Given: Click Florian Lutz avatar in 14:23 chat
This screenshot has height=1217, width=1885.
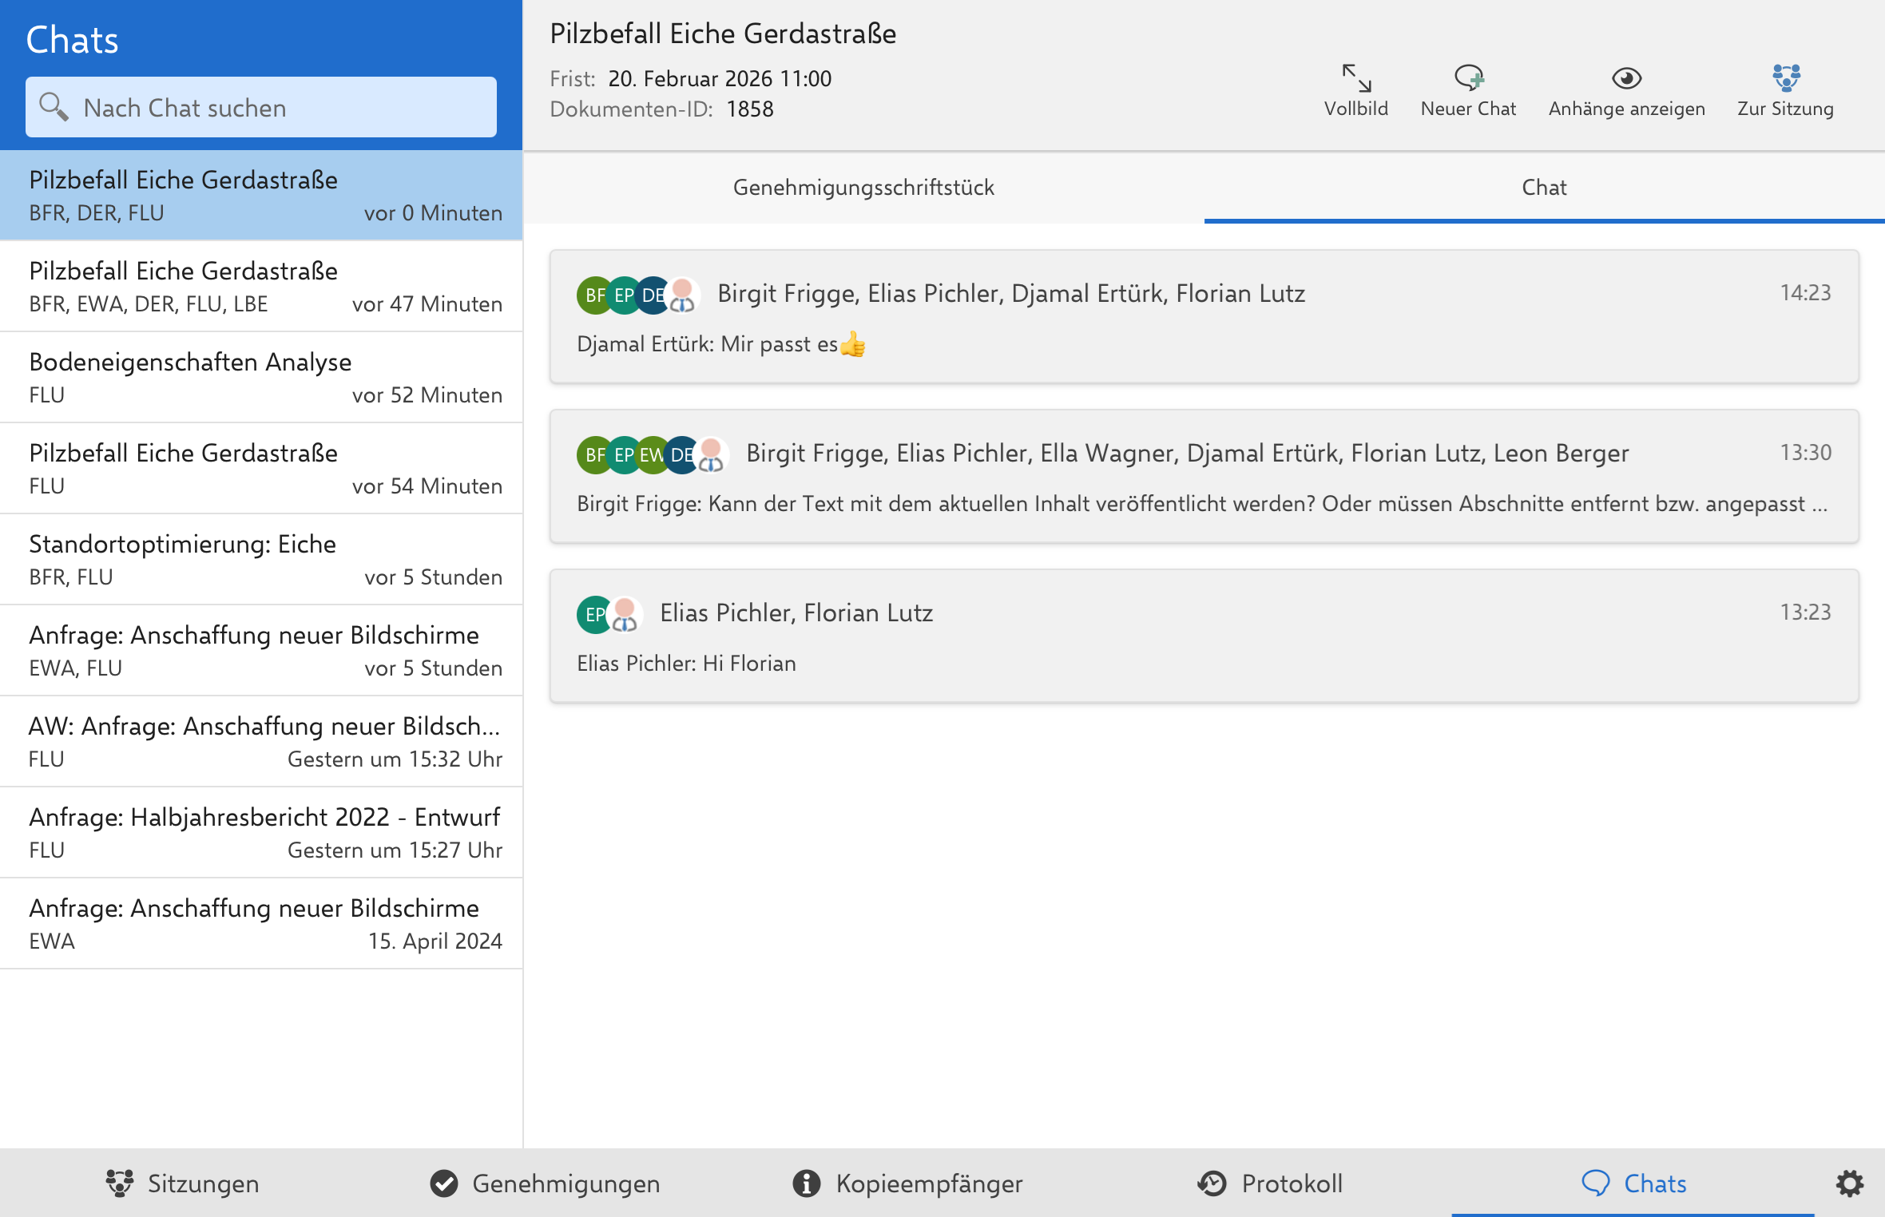Looking at the screenshot, I should (x=683, y=295).
